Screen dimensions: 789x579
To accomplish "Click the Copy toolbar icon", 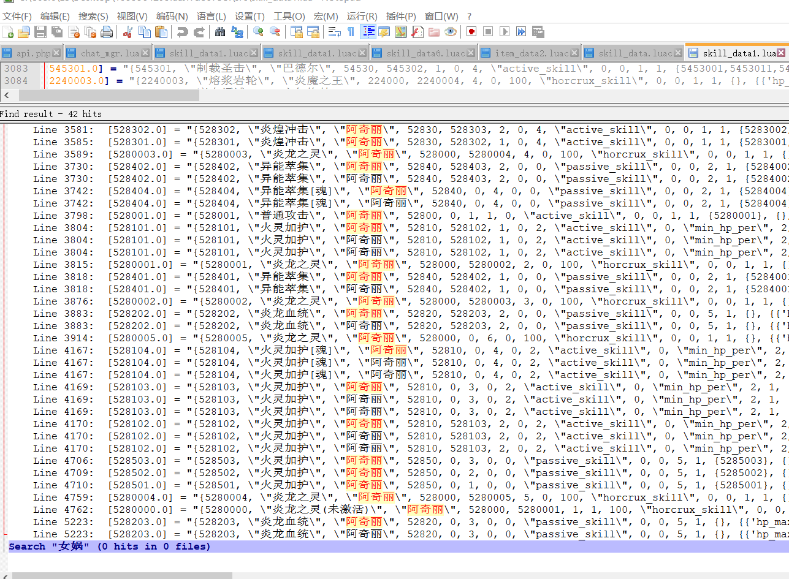I will 145,32.
